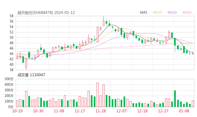
Task: Click the 0万 volume axis label
Action: click(11, 107)
